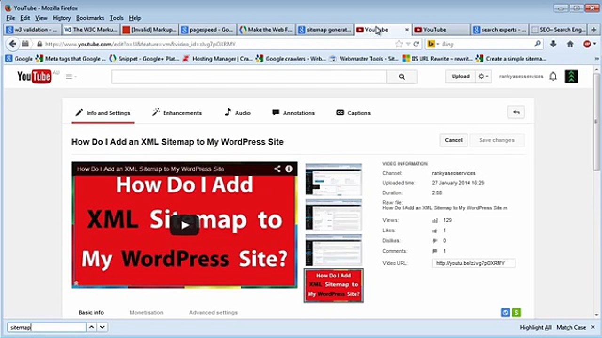Click the address bar URL
Image resolution: width=602 pixels, height=338 pixels.
140,44
